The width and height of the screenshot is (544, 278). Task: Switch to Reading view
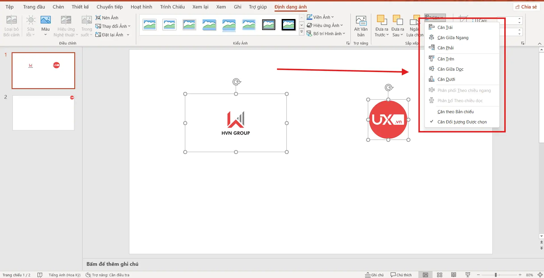454,275
